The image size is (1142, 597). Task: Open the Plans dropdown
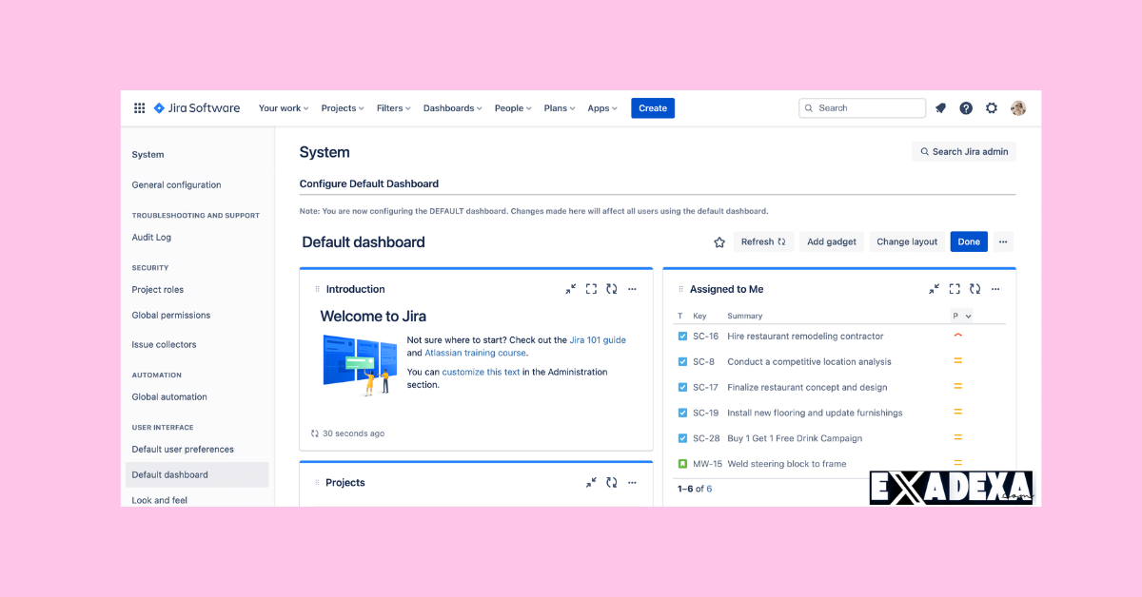pyautogui.click(x=559, y=107)
